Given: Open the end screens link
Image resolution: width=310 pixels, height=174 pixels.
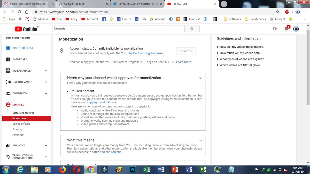Looking at the screenshot, I should point(113,152).
